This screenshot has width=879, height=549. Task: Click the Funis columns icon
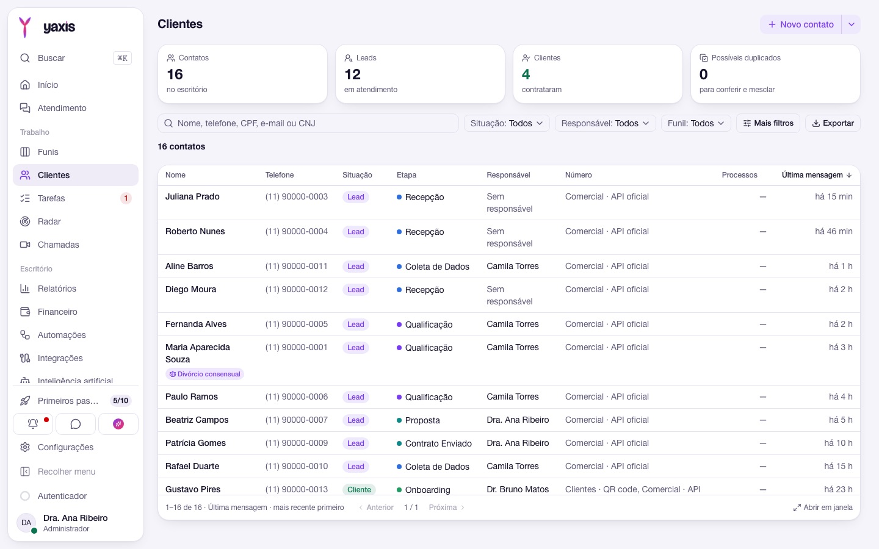coord(25,152)
